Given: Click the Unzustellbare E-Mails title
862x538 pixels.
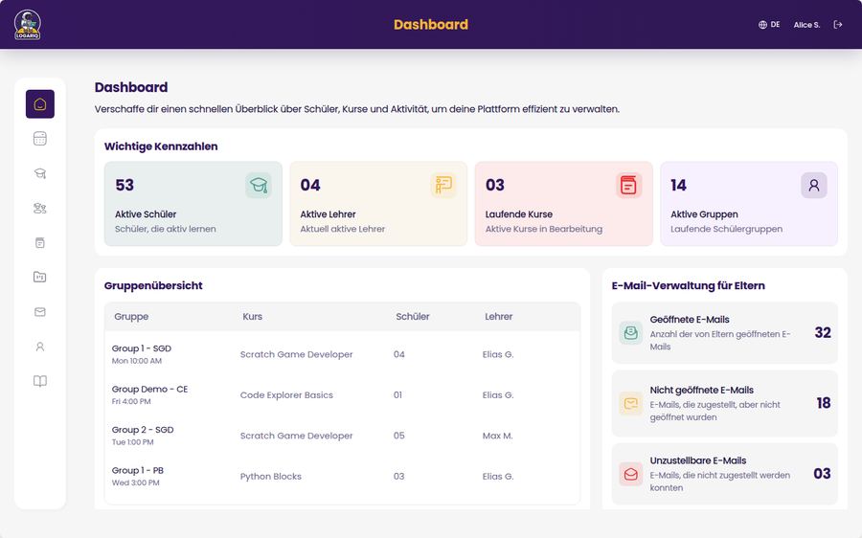Looking at the screenshot, I should (698, 460).
